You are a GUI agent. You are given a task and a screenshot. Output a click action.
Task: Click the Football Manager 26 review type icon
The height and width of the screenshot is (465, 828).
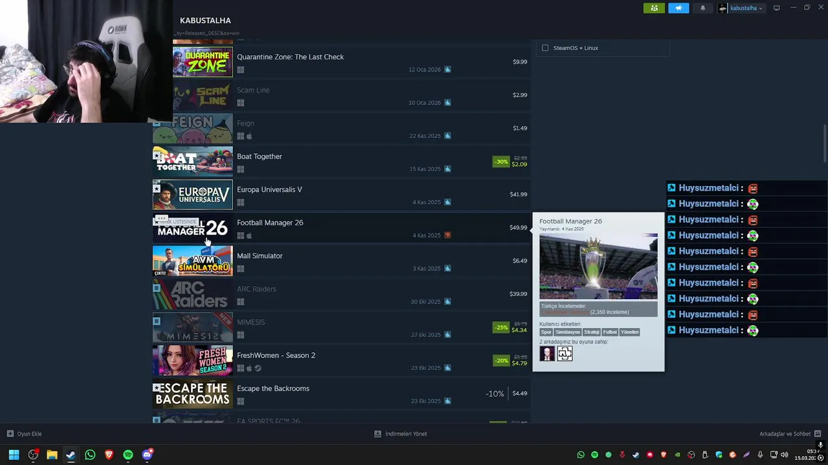[x=447, y=235]
